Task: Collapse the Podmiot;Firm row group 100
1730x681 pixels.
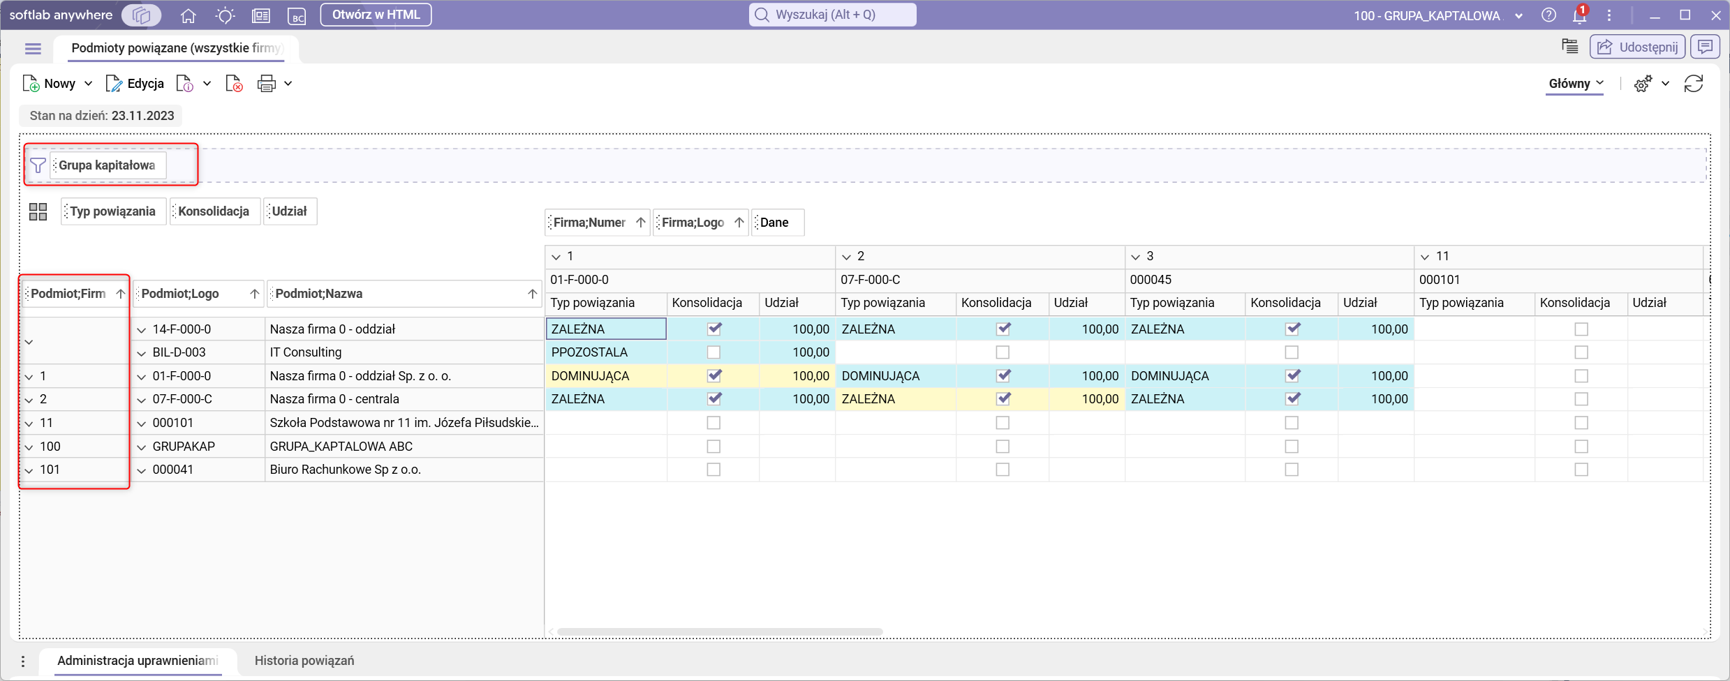Action: 29,447
